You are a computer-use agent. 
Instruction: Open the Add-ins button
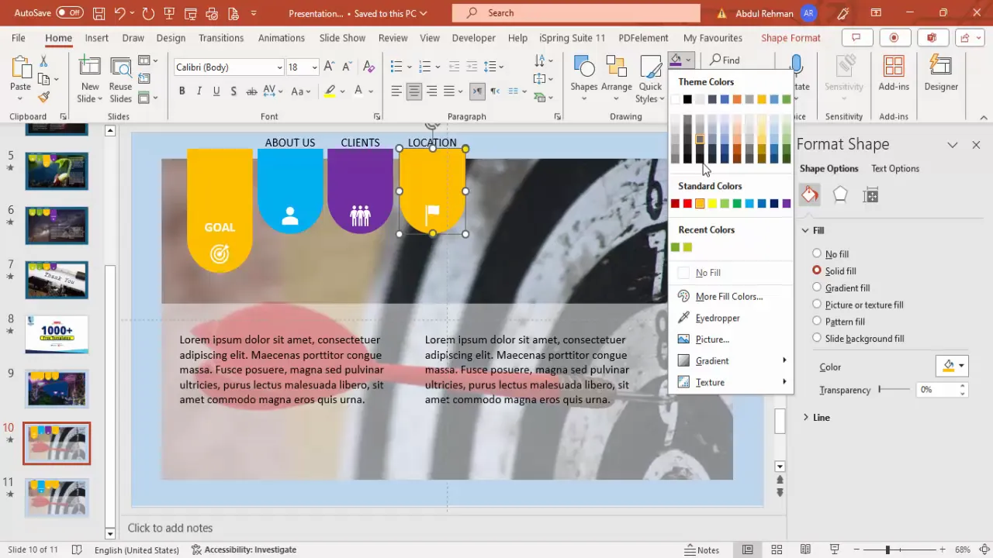[x=894, y=74]
